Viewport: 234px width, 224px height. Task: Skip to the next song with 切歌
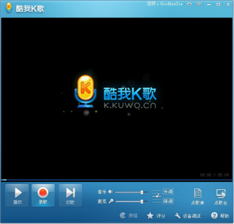(x=70, y=195)
